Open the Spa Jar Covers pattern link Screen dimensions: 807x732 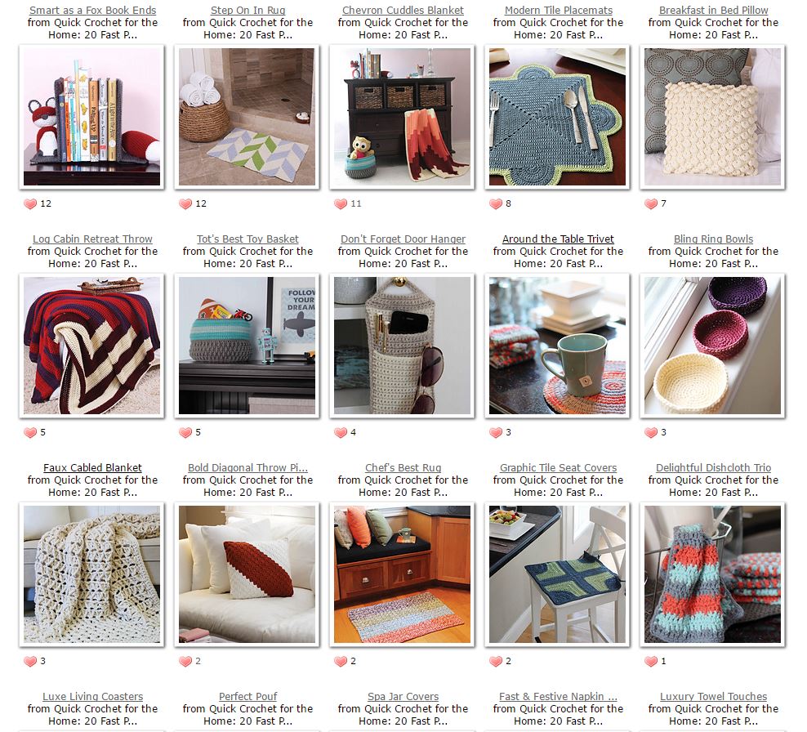click(x=403, y=696)
